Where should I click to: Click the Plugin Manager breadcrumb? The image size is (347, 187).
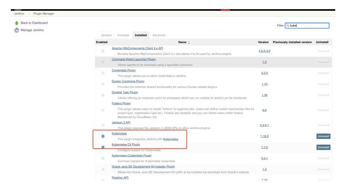tap(44, 14)
